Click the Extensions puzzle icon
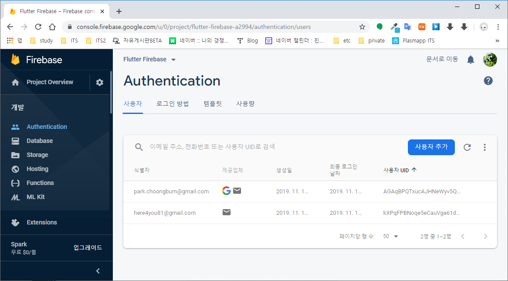This screenshot has height=281, width=508. 15,222
